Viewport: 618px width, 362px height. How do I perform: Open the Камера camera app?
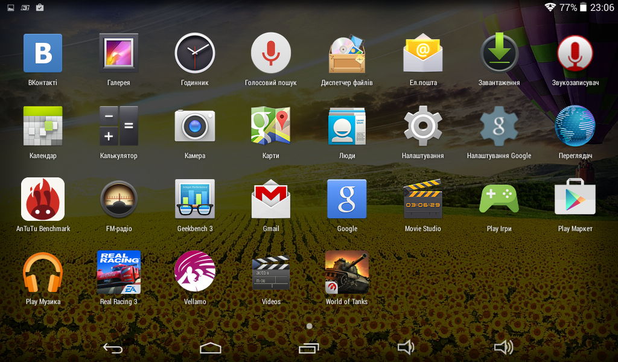pos(195,126)
